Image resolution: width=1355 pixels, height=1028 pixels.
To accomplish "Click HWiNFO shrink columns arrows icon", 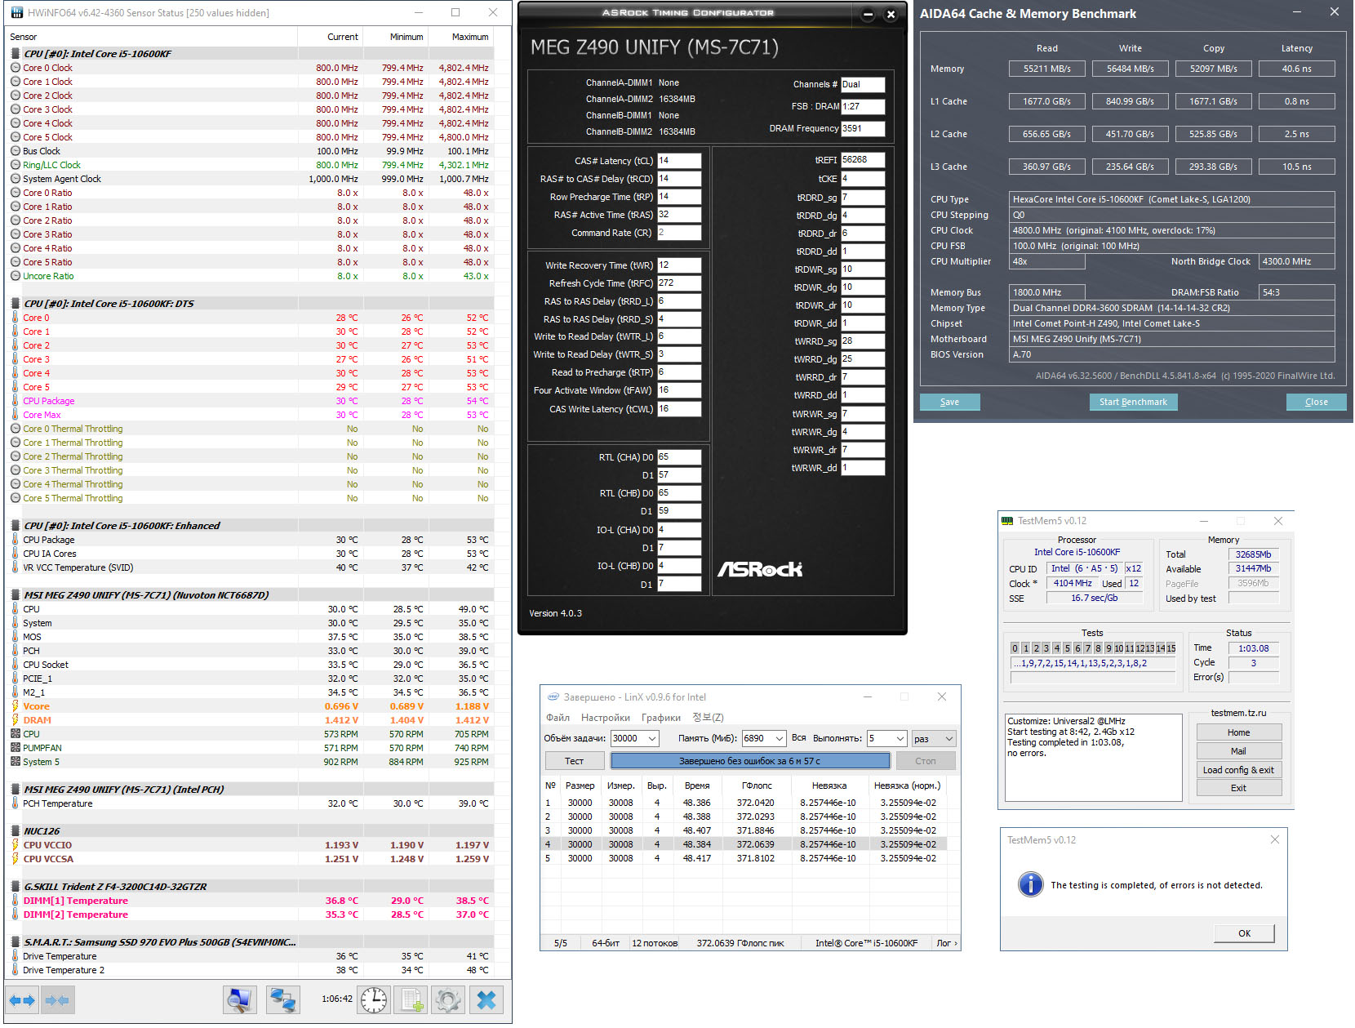I will 56,1000.
